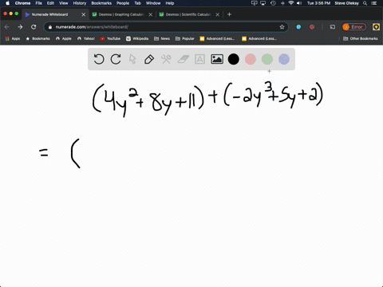Viewport: 383px width, 287px height.
Task: Open the Bookmarks menu in menu bar
Action: 101,3
